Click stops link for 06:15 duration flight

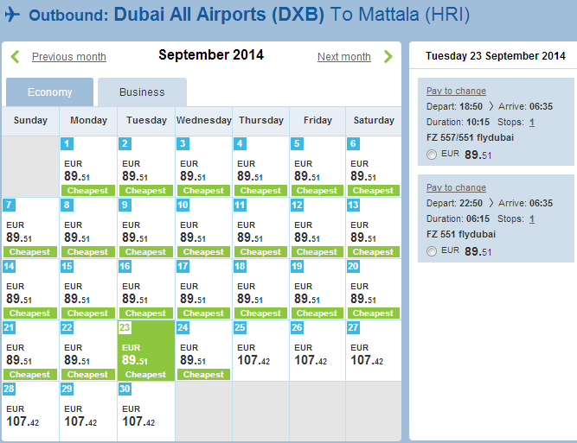(532, 219)
